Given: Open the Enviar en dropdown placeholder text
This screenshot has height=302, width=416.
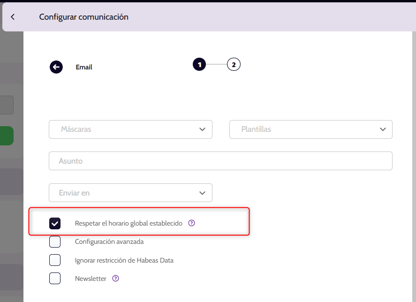Looking at the screenshot, I should tap(74, 193).
